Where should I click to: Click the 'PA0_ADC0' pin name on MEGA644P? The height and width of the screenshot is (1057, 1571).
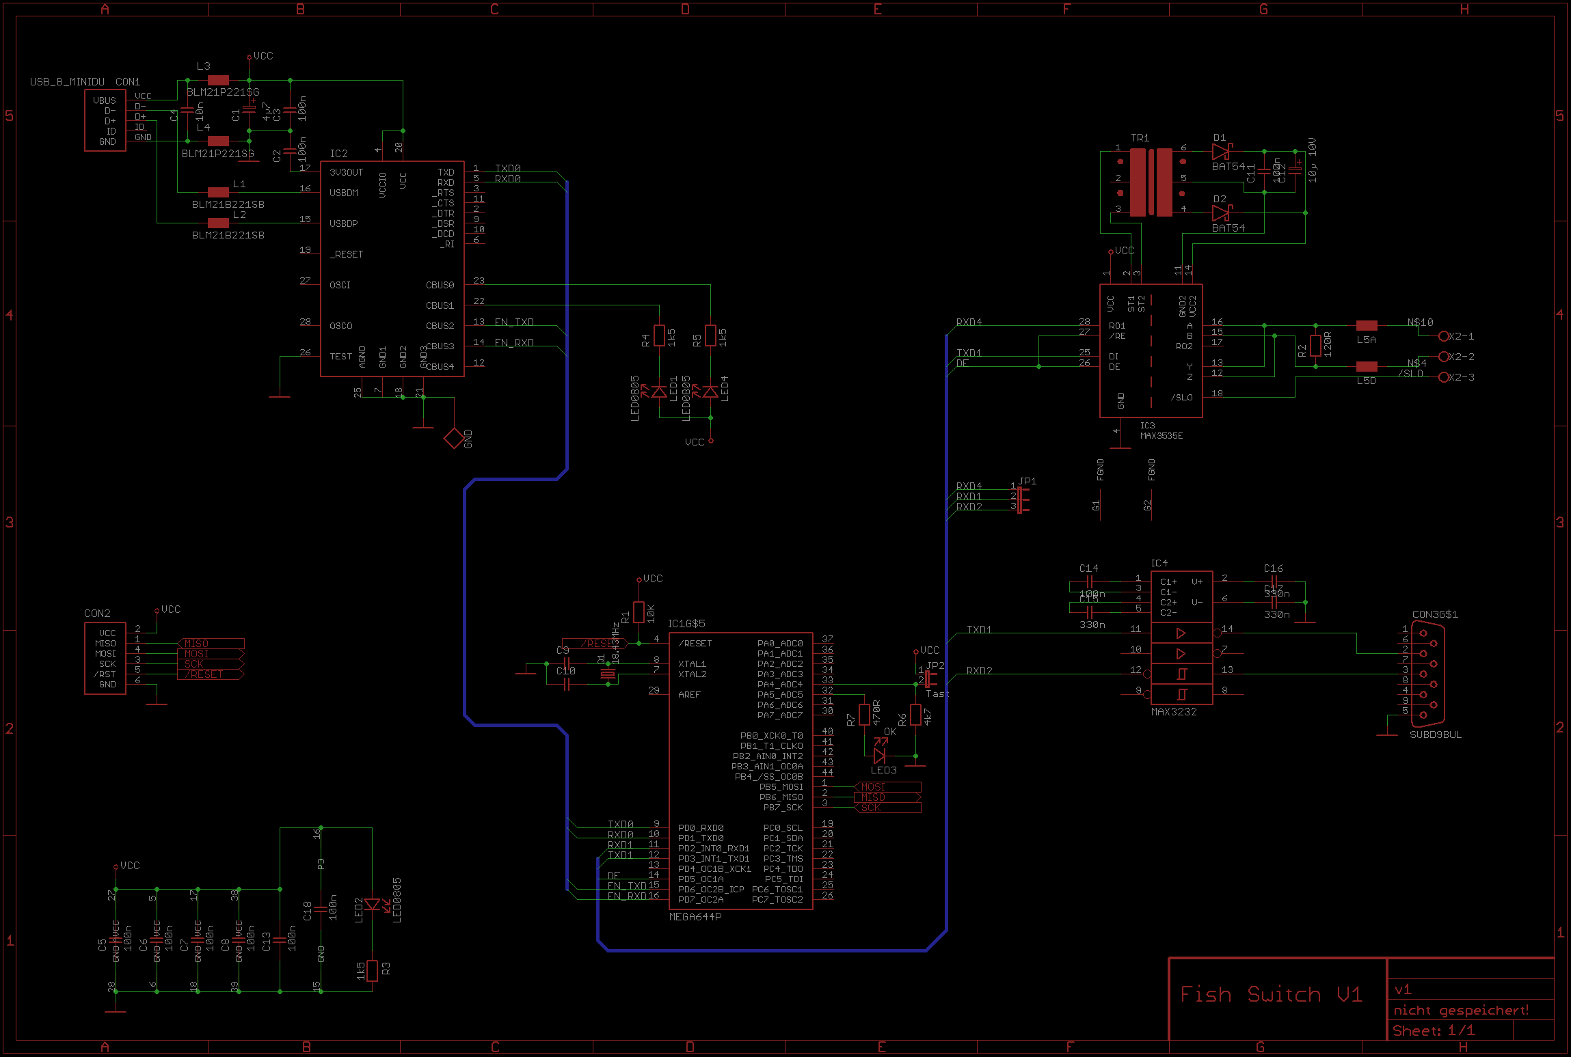point(780,644)
